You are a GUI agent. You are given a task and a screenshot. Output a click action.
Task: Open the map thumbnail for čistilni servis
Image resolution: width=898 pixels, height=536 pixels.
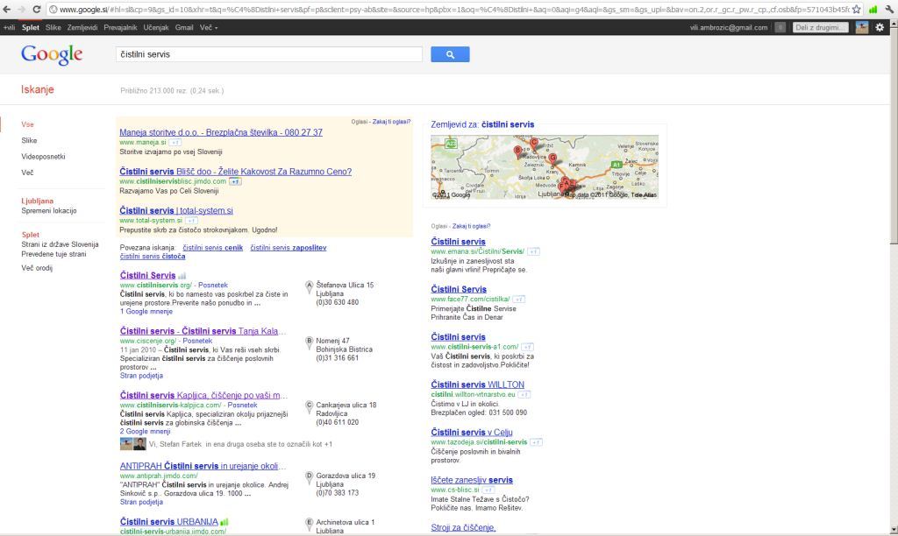click(545, 167)
